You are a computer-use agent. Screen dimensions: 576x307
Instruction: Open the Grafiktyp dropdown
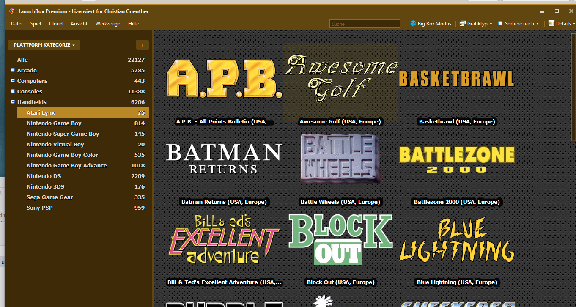[x=476, y=24]
